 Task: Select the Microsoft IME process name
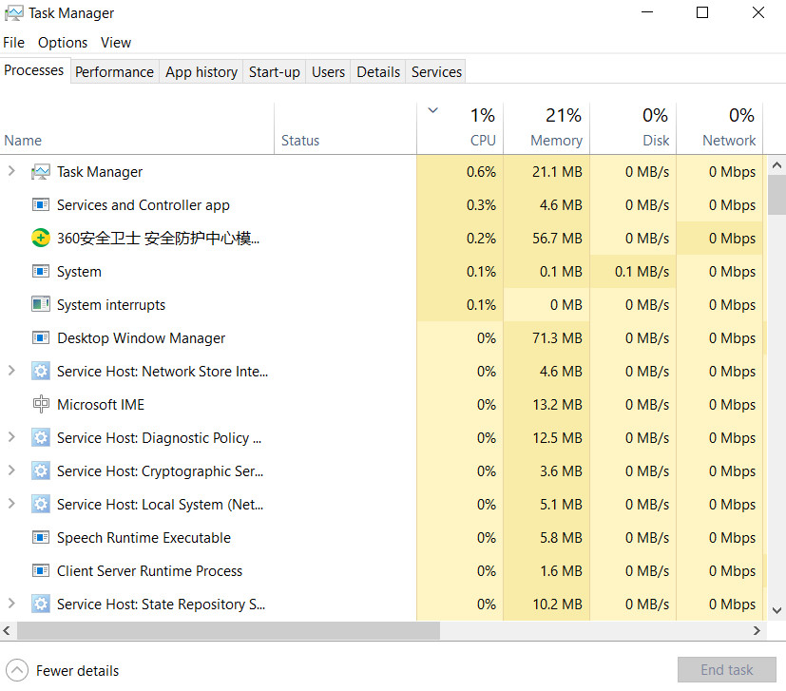[100, 404]
